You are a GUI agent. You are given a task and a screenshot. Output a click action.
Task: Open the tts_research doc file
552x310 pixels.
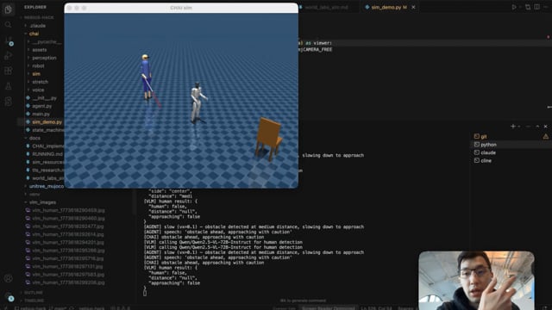pos(48,170)
